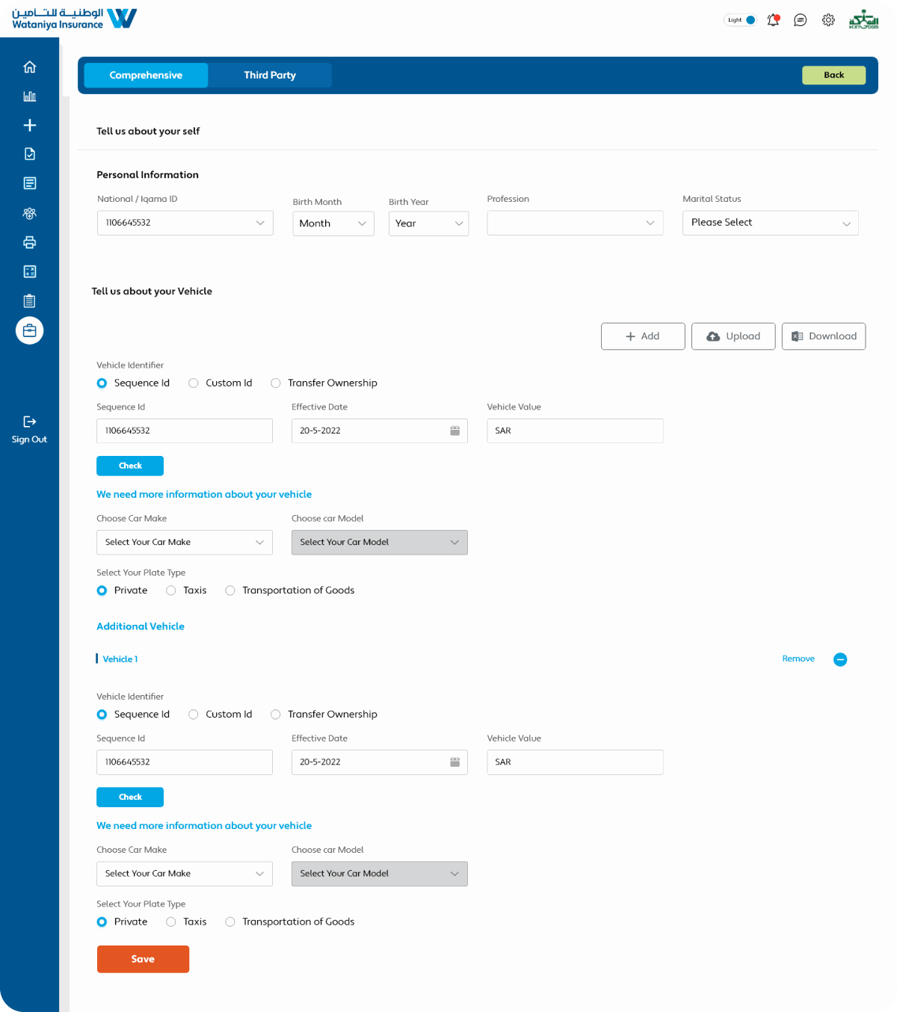Open Birth Year dropdown

(x=428, y=223)
